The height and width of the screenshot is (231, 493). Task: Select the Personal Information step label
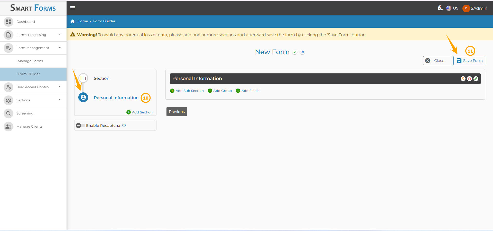116,98
